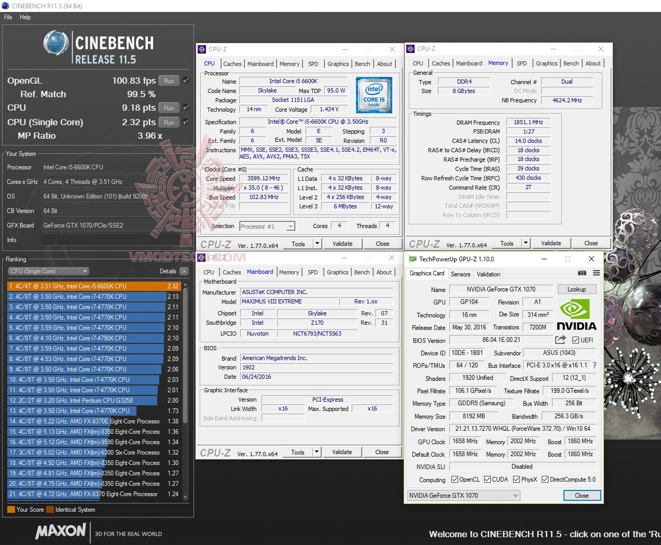Image resolution: width=661 pixels, height=545 pixels.
Task: Click the GPU-Z screenshot camera icon
Action: (x=582, y=273)
